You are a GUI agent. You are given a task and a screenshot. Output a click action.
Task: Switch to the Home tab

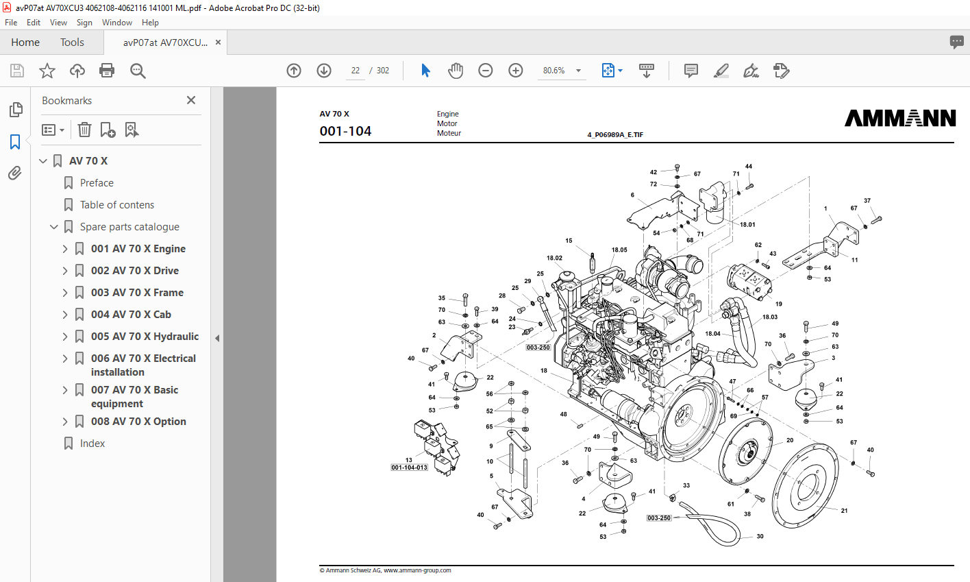25,43
